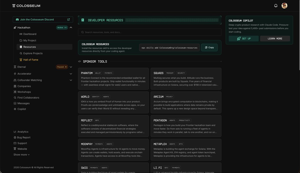
Task: Open the Hall of Fame
Action: [44, 60]
